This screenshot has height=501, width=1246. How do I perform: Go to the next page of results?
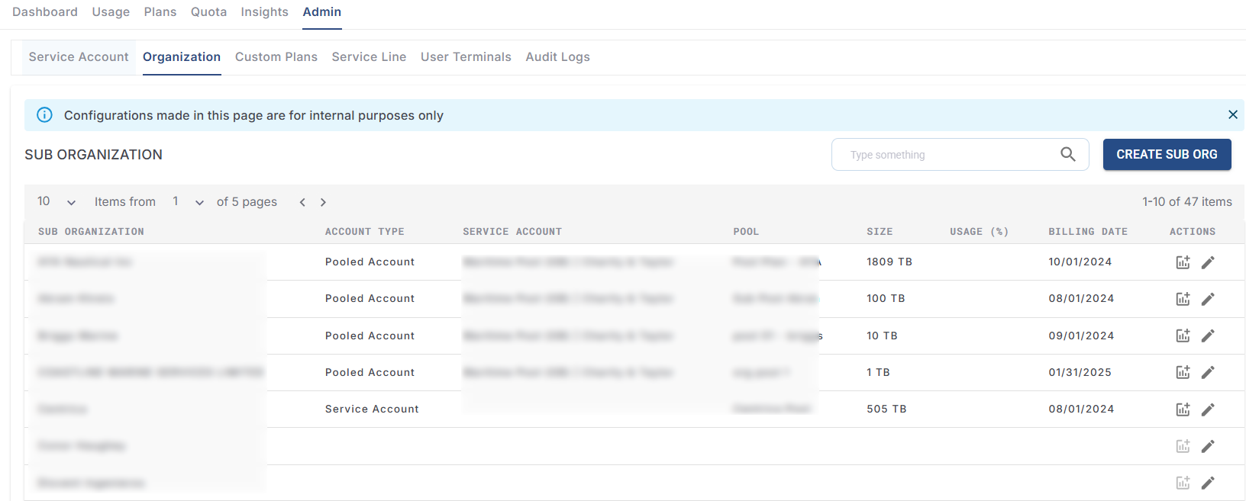click(x=323, y=202)
